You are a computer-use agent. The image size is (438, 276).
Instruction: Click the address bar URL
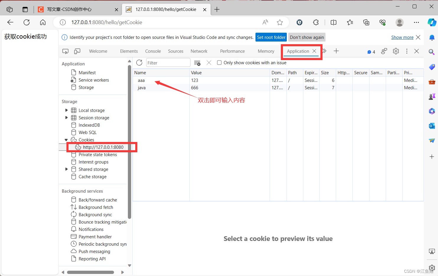click(107, 22)
